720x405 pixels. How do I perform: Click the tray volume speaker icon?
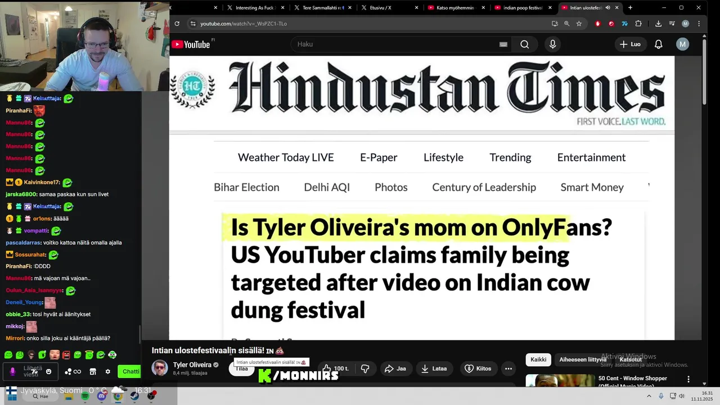[681, 396]
